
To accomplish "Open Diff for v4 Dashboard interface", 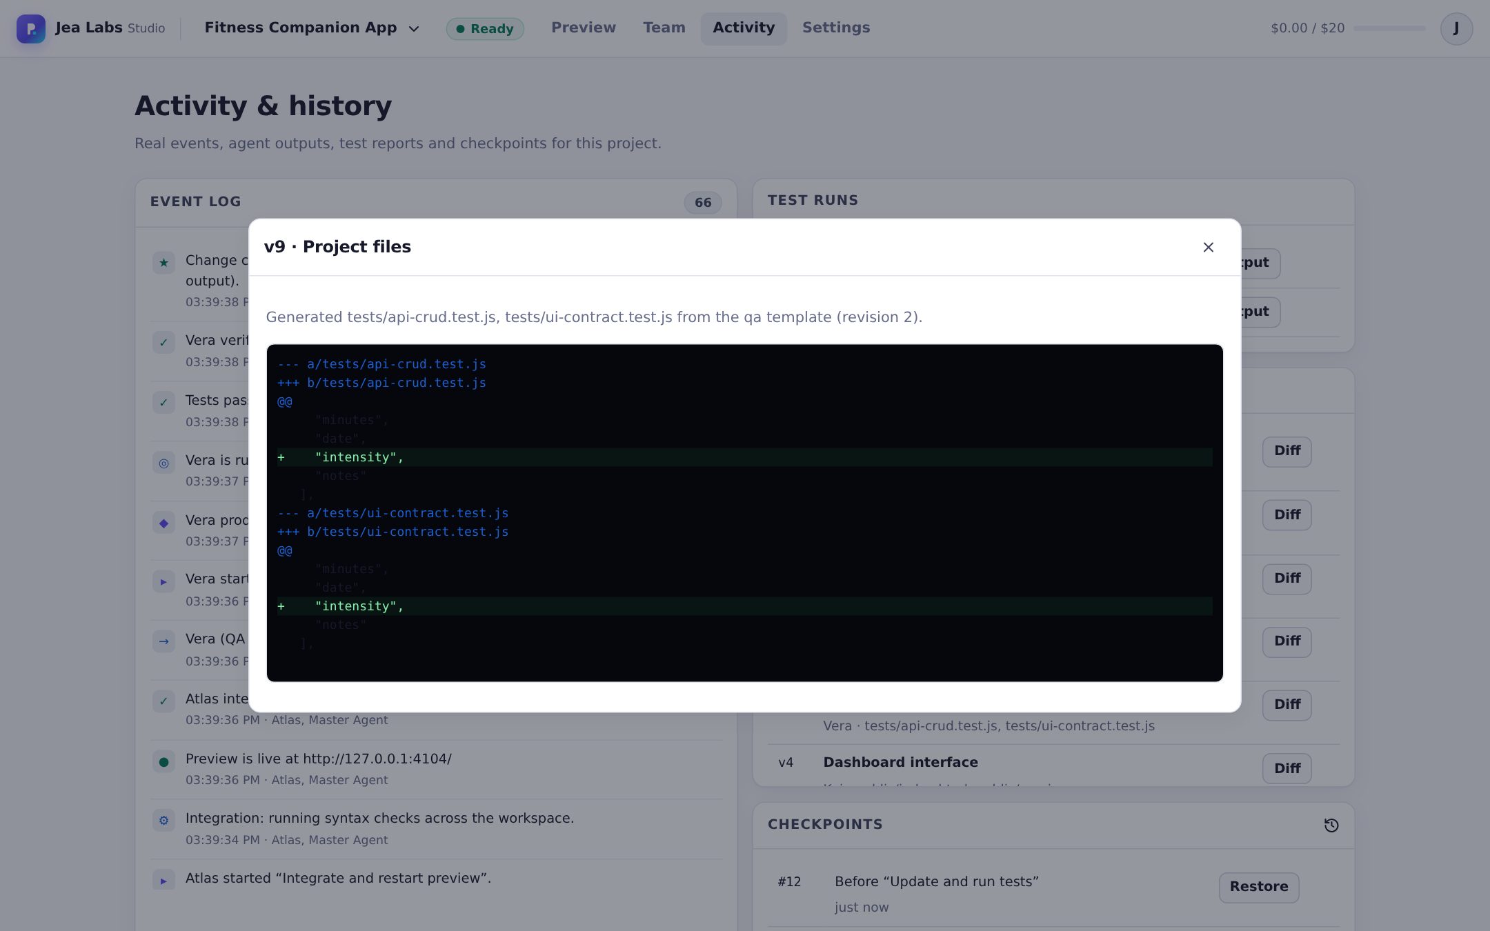I will pyautogui.click(x=1287, y=768).
